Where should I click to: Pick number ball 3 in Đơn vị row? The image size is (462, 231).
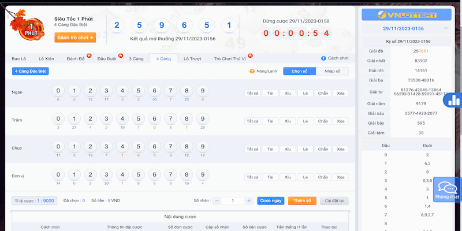click(x=106, y=174)
